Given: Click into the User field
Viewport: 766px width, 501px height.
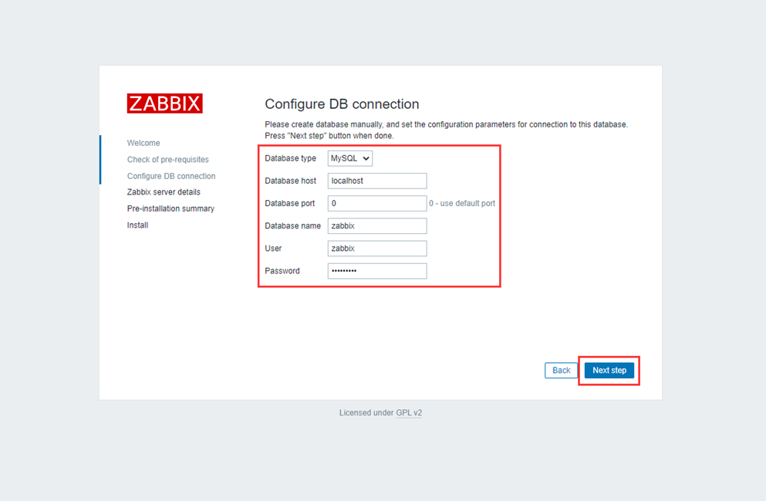Looking at the screenshot, I should tap(377, 249).
